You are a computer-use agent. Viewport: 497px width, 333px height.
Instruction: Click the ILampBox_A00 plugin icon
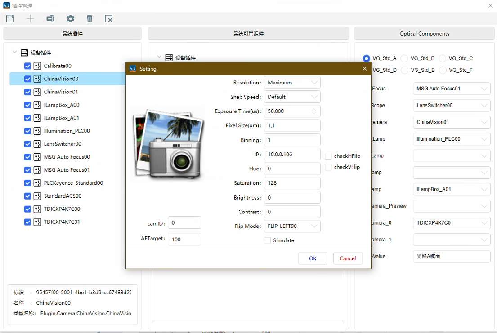coord(37,105)
